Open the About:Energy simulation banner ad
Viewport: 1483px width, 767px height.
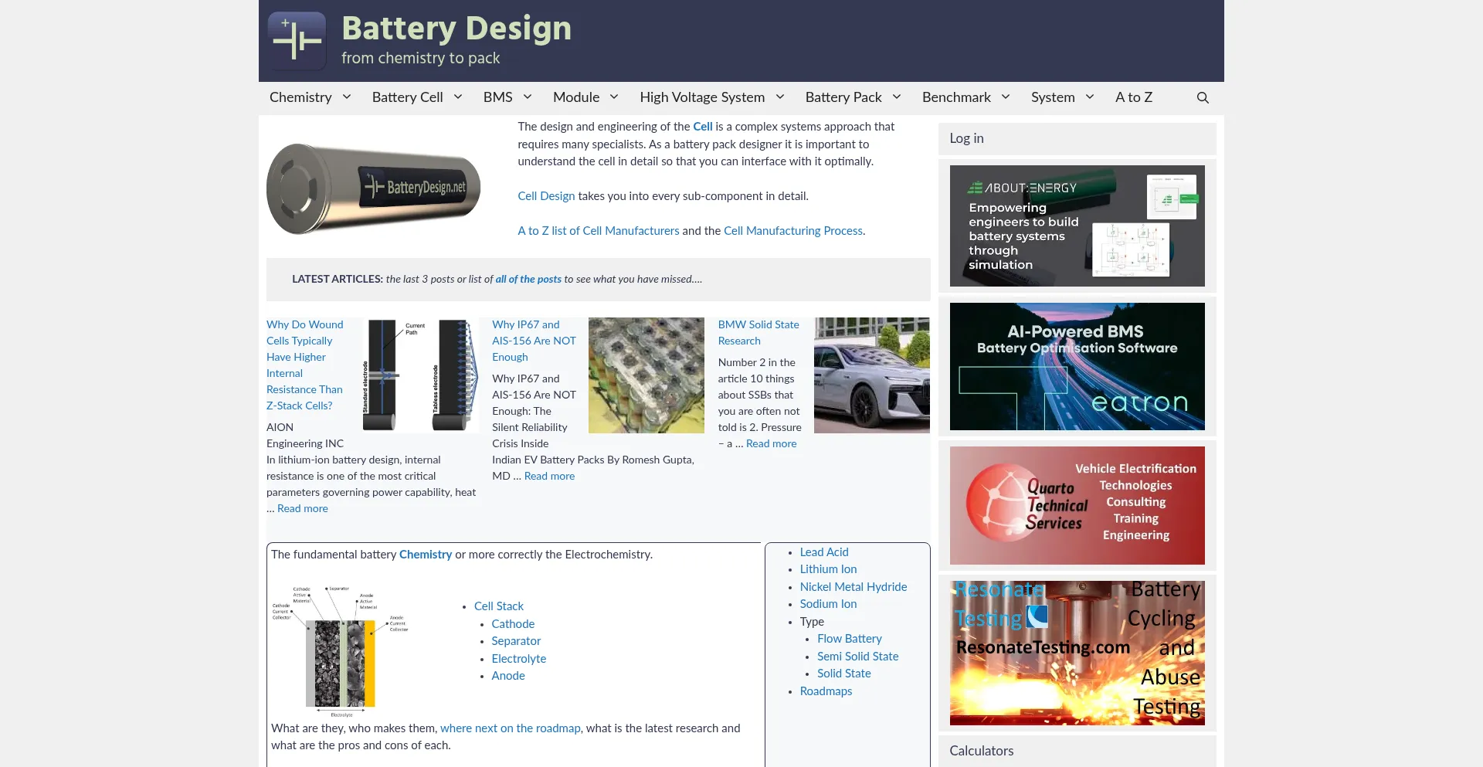click(1077, 226)
